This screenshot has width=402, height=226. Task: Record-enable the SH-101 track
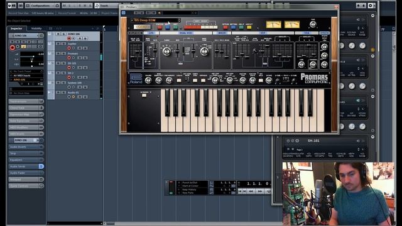[69, 68]
